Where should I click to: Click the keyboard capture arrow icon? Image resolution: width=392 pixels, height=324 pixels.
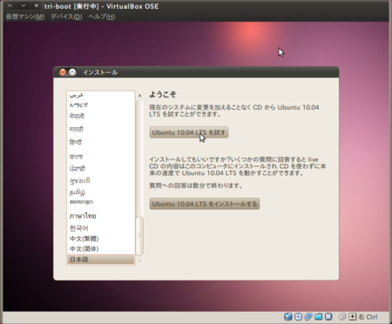tap(353, 317)
